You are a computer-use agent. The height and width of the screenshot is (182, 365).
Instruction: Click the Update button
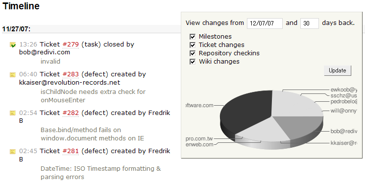[337, 70]
